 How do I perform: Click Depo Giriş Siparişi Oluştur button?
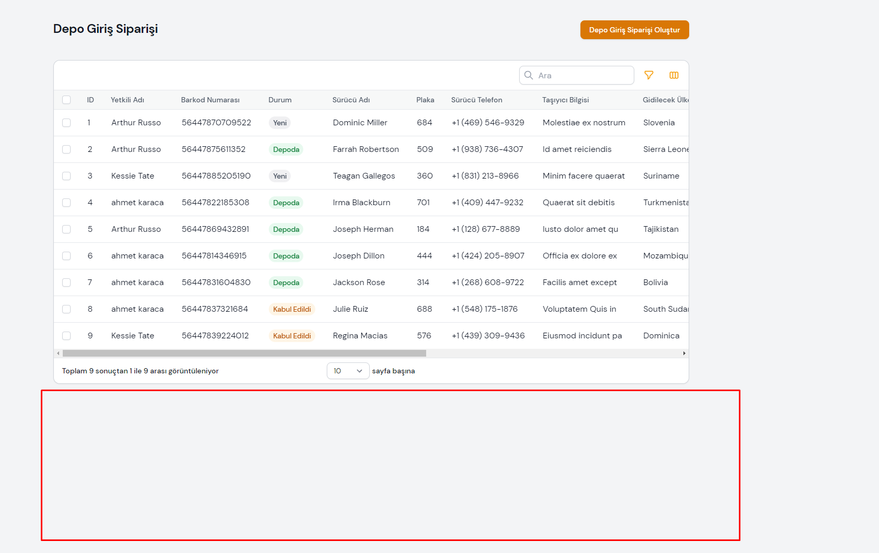click(634, 30)
